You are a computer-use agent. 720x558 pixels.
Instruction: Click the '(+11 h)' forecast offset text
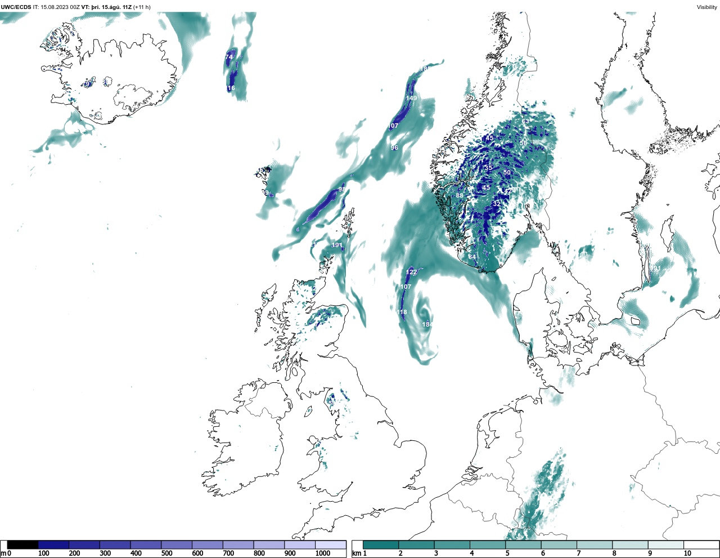coord(142,7)
